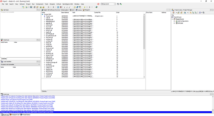Open the File menu

click(x=3, y=4)
